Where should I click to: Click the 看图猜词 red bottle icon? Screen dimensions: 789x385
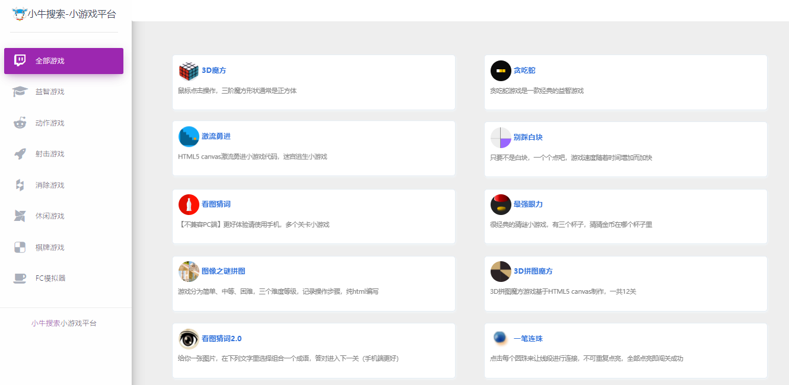tap(189, 204)
